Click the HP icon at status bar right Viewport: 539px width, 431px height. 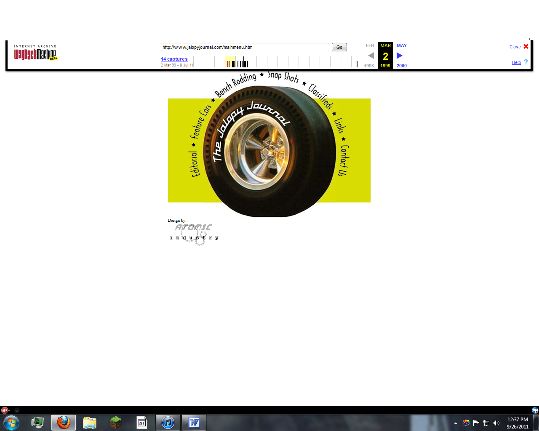point(535,410)
